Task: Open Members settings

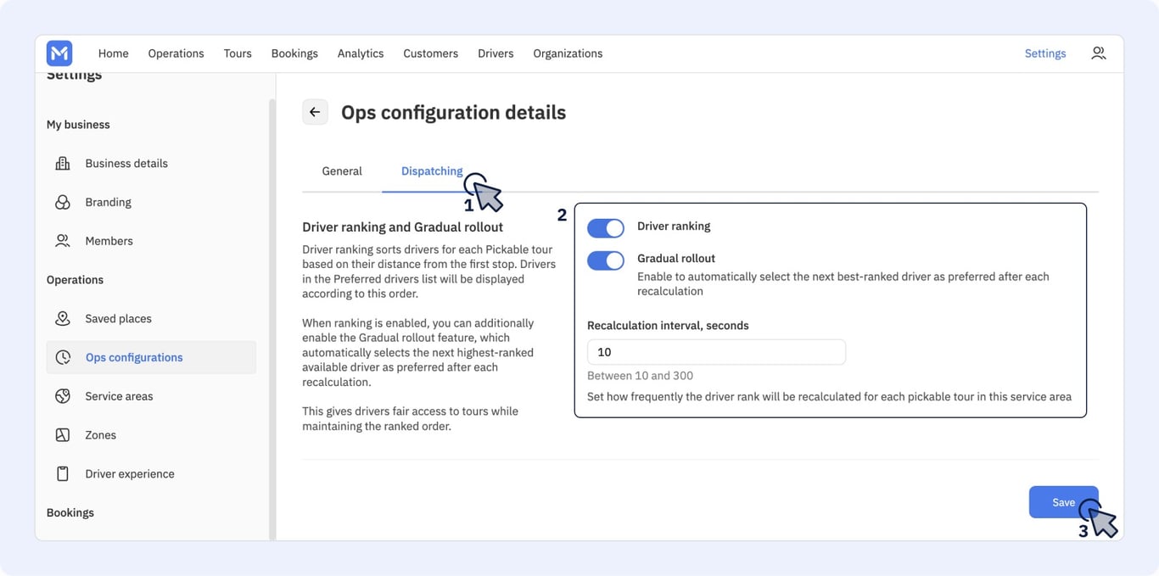Action: pos(151,241)
